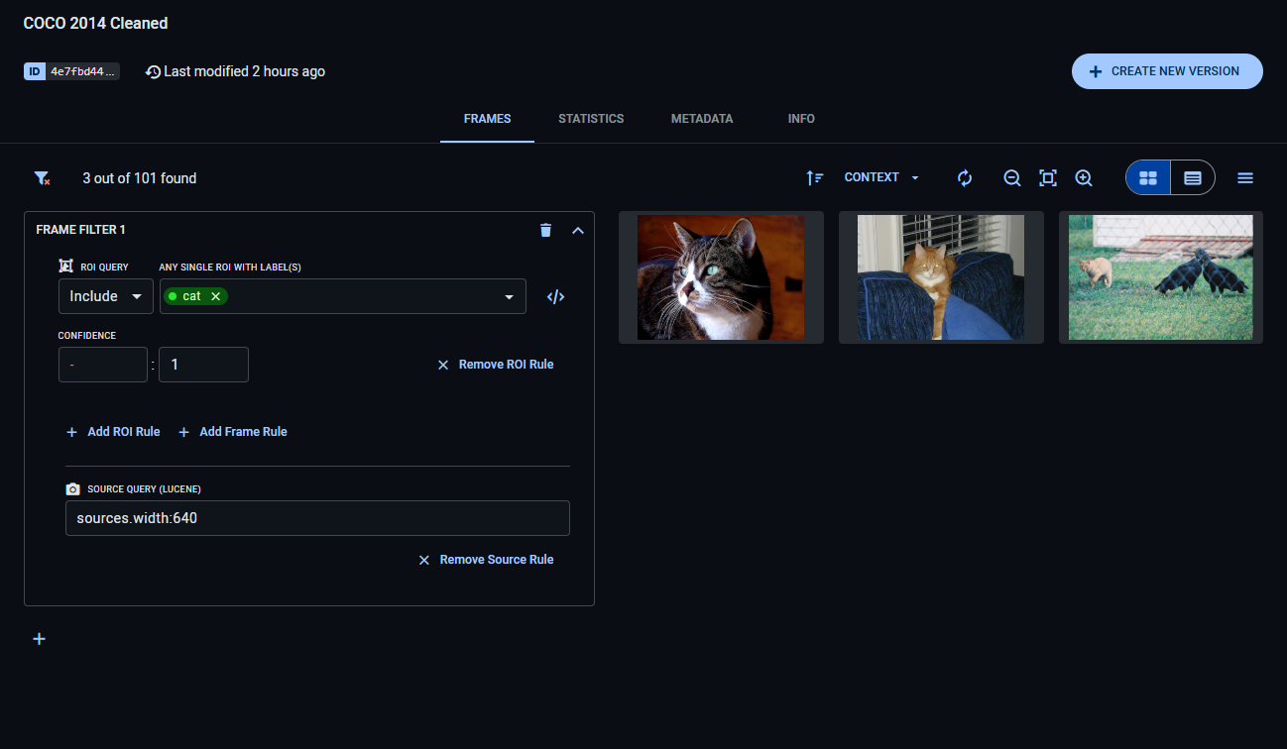Refresh the frames list
This screenshot has width=1287, height=749.
964,178
